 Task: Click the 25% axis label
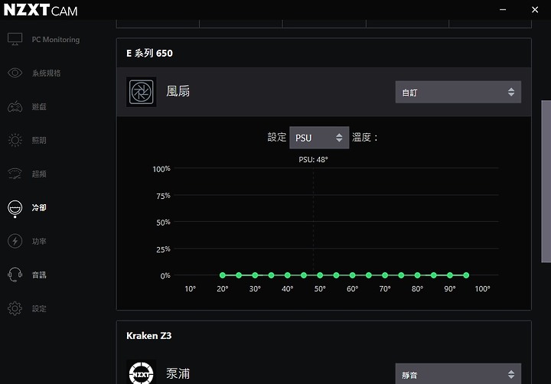tap(163, 249)
